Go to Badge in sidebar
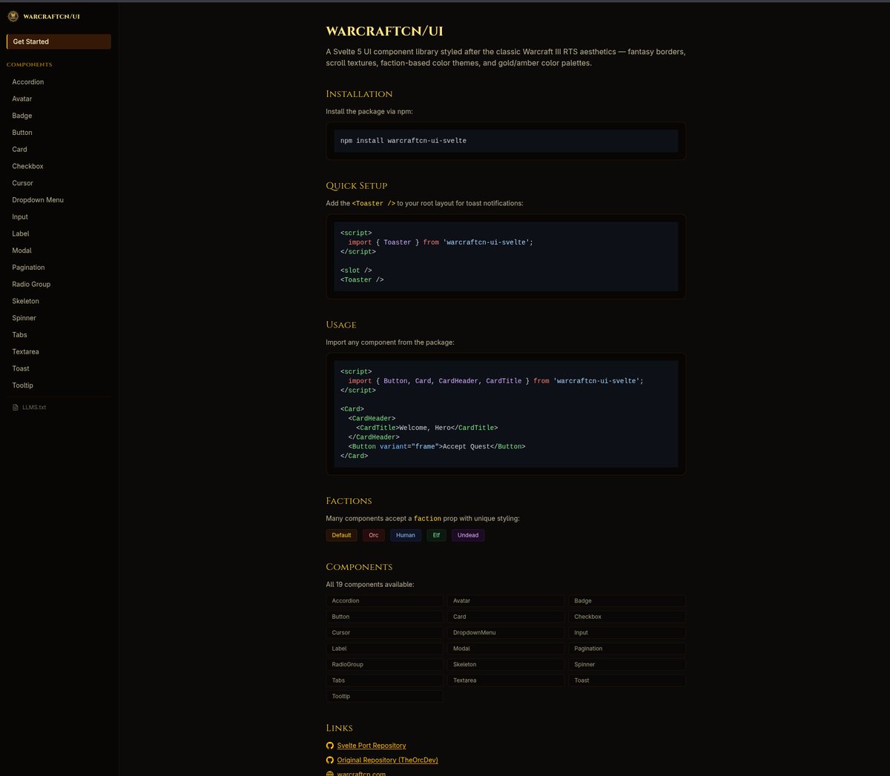Viewport: 890px width, 776px height. pos(59,116)
